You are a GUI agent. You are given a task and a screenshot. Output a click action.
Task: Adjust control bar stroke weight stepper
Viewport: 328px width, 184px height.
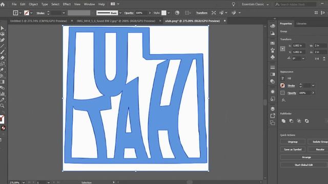coord(48,13)
